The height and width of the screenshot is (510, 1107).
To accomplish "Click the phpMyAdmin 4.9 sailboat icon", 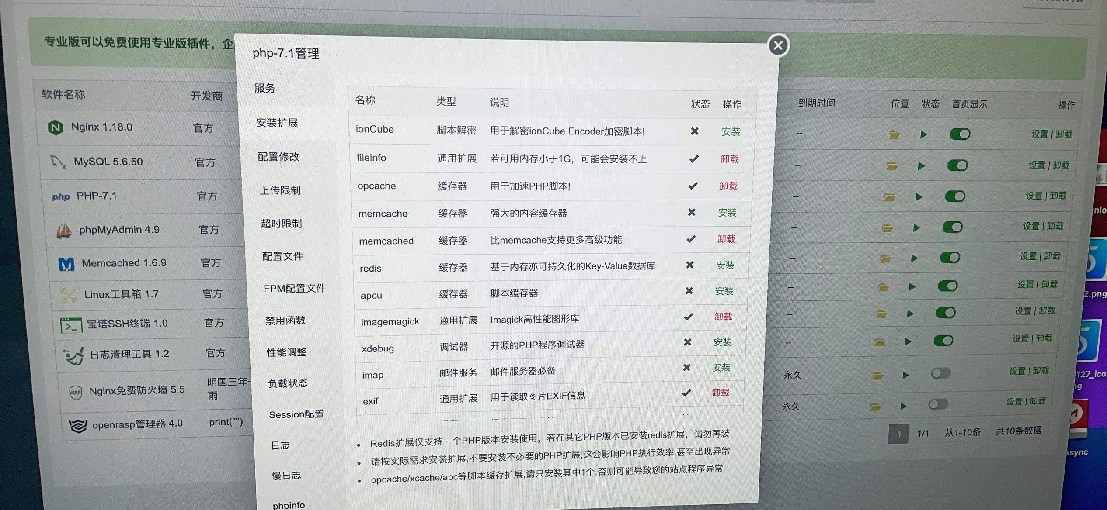I will tap(64, 230).
